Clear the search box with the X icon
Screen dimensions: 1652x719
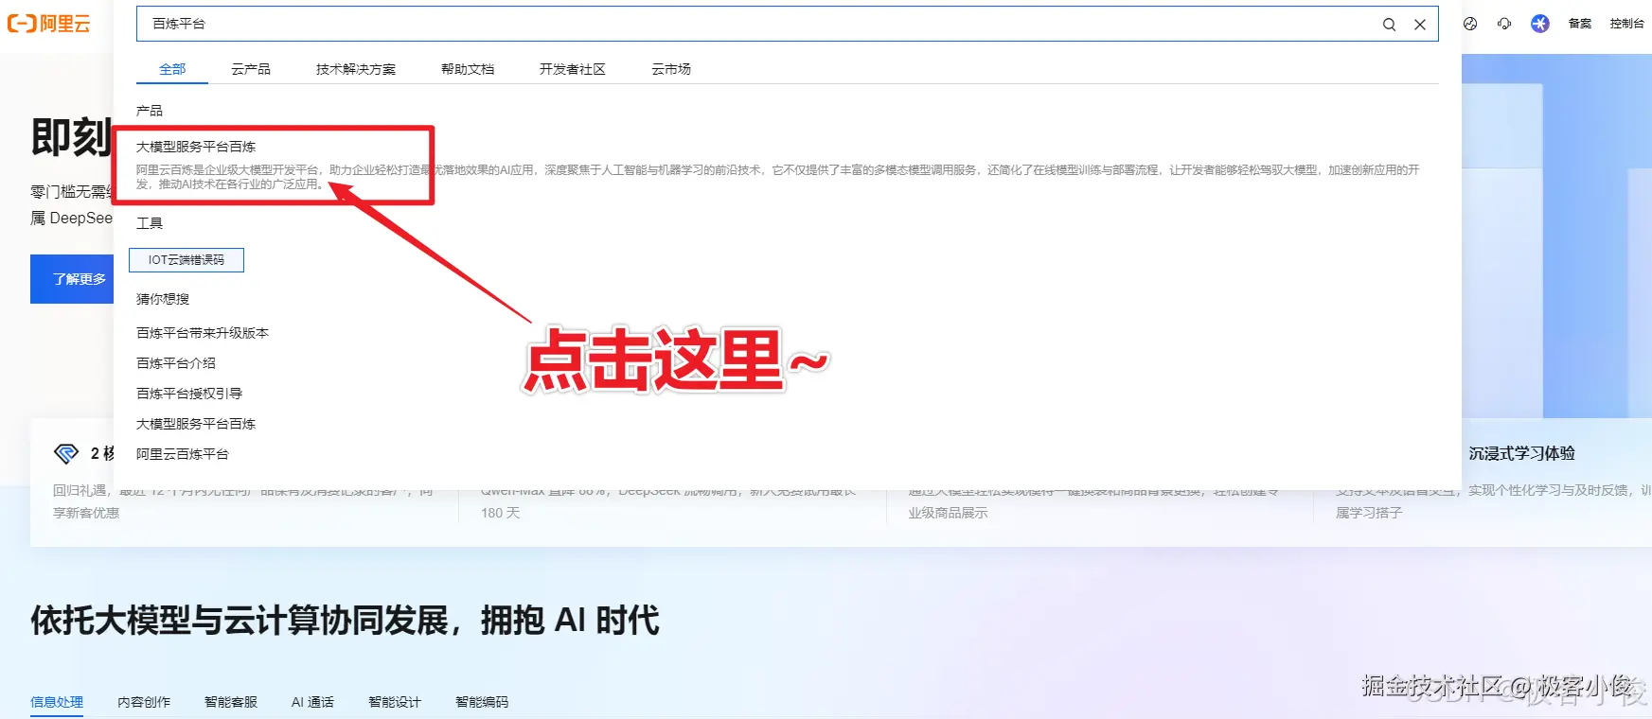tap(1420, 25)
